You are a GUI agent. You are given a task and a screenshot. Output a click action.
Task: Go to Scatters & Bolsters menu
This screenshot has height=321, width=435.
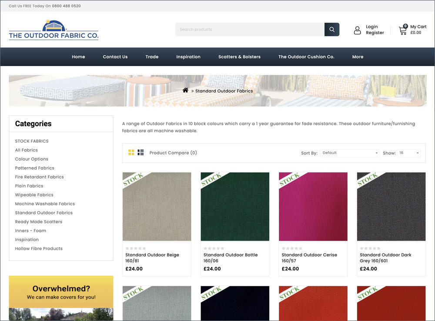[x=239, y=57]
